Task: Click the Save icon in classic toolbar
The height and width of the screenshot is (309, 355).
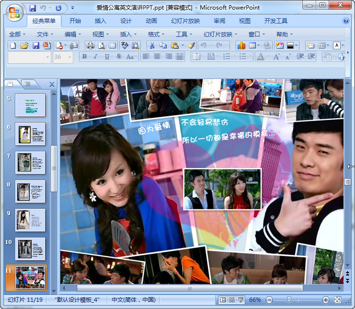Action: point(36,46)
